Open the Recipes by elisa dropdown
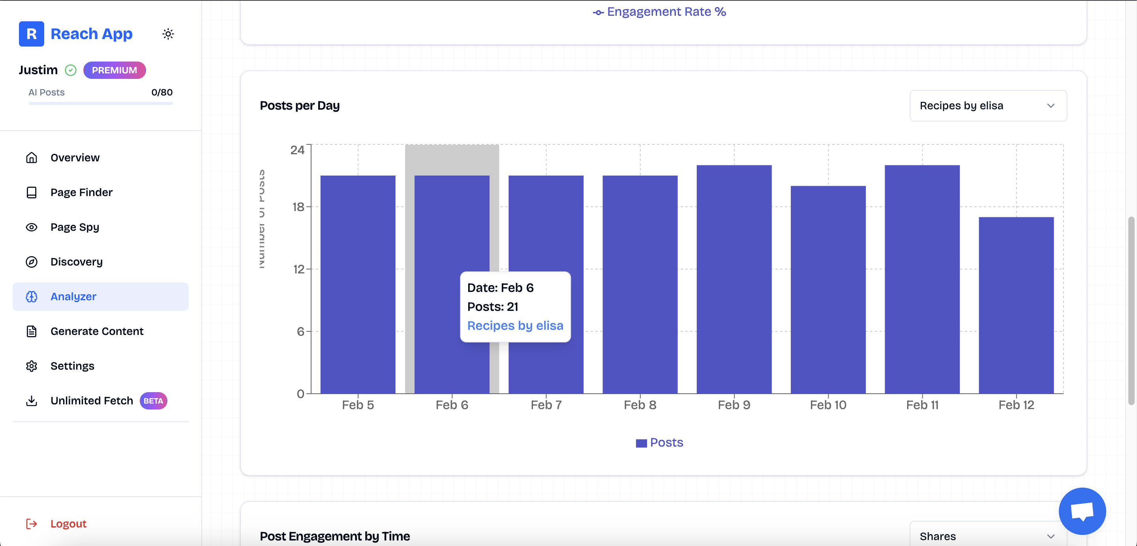The height and width of the screenshot is (546, 1137). click(x=988, y=106)
